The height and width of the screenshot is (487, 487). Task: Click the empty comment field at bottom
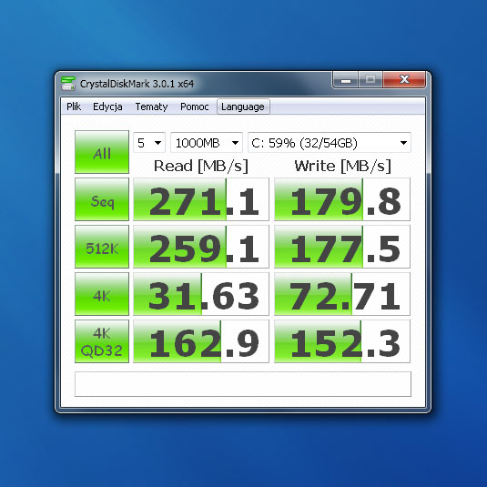pyautogui.click(x=243, y=384)
